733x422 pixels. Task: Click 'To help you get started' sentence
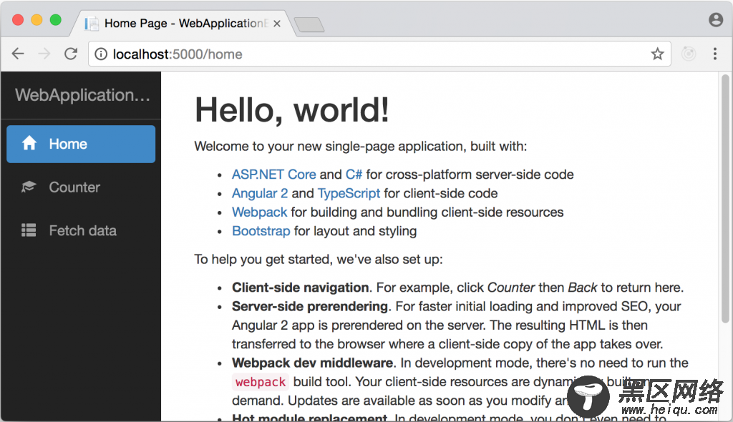point(319,260)
